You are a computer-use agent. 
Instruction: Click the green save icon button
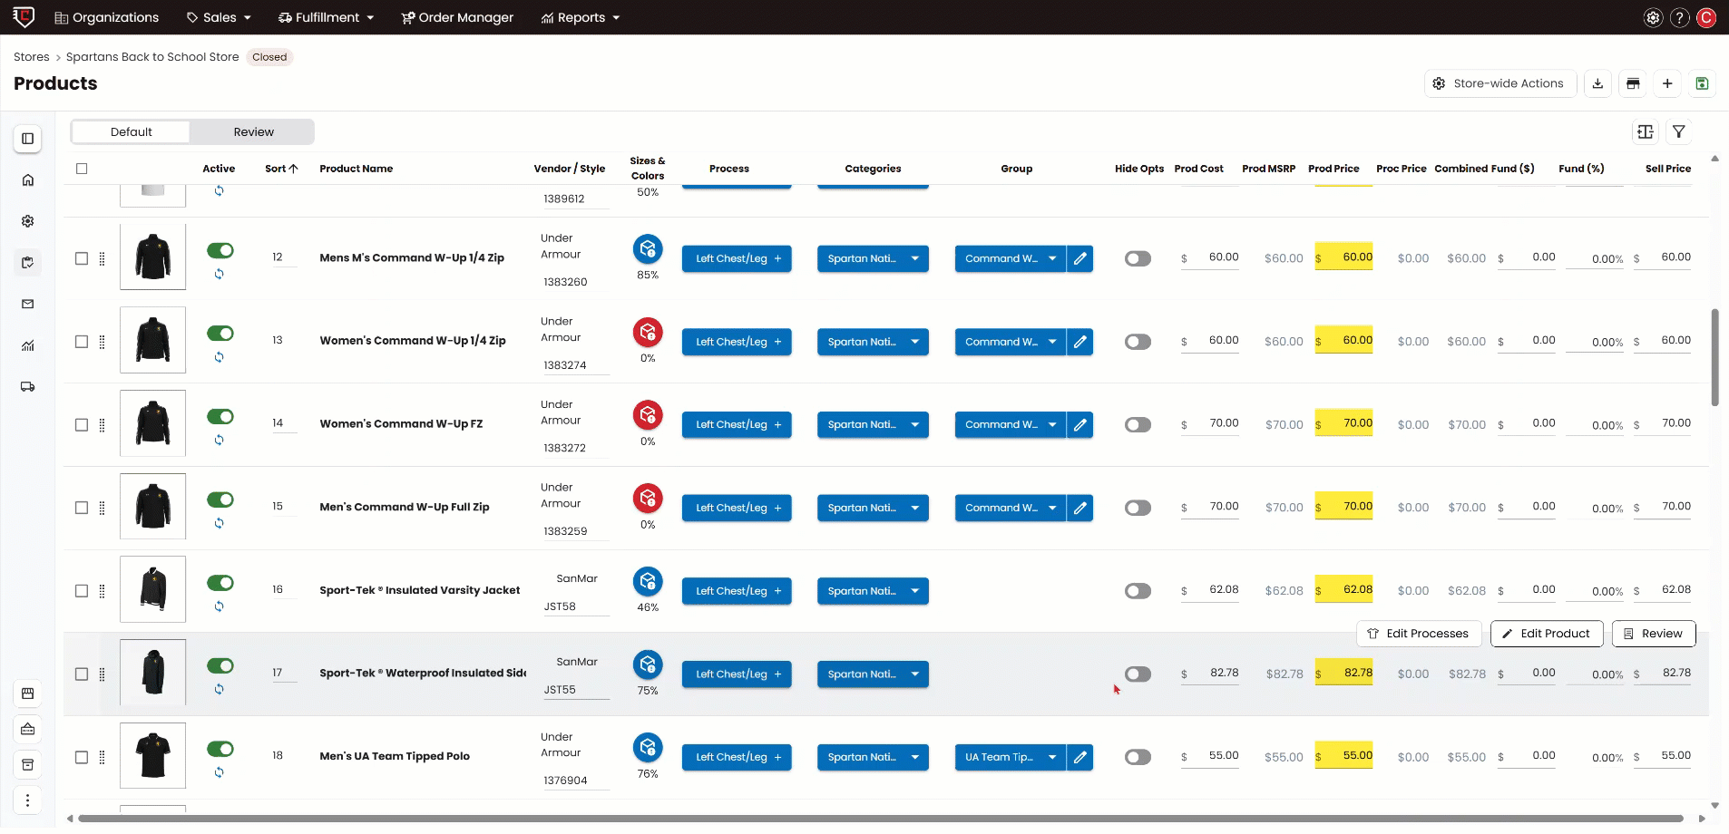click(x=1702, y=83)
